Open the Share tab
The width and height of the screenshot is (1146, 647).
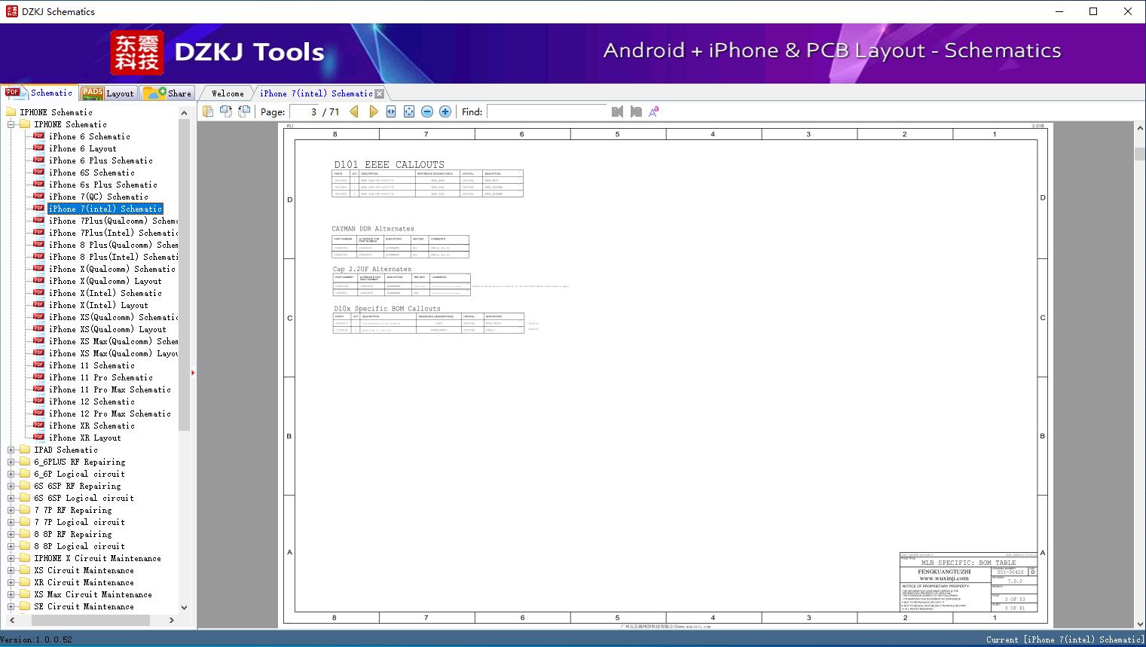tap(167, 93)
